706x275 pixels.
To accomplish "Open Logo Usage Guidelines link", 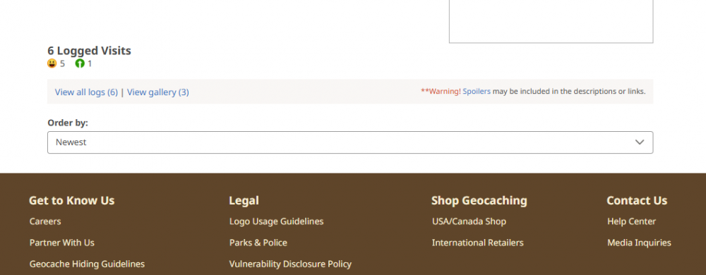I will click(x=277, y=221).
